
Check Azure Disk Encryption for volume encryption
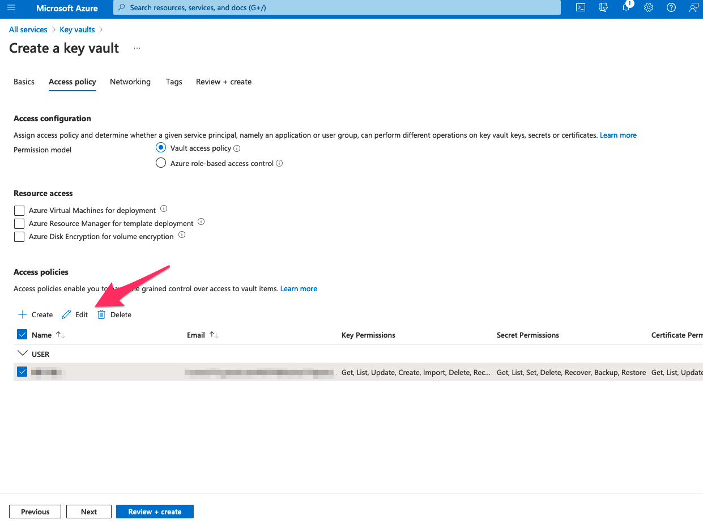[x=19, y=237]
